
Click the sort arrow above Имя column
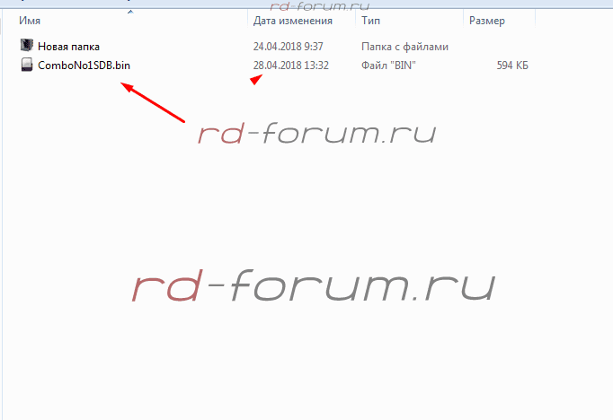(x=130, y=12)
